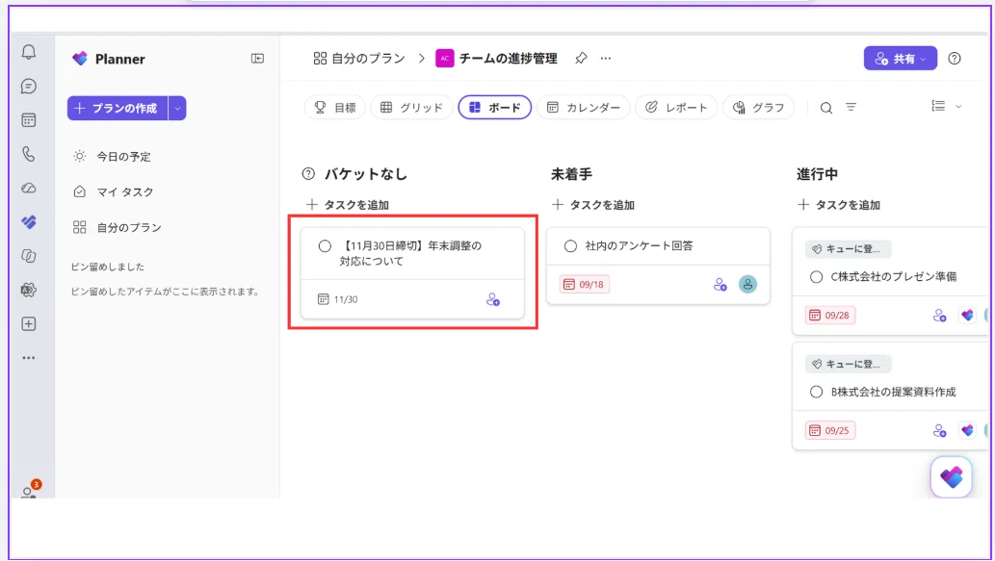This screenshot has height=561, width=995.
Task: Switch to the グリッド view
Action: [x=411, y=108]
